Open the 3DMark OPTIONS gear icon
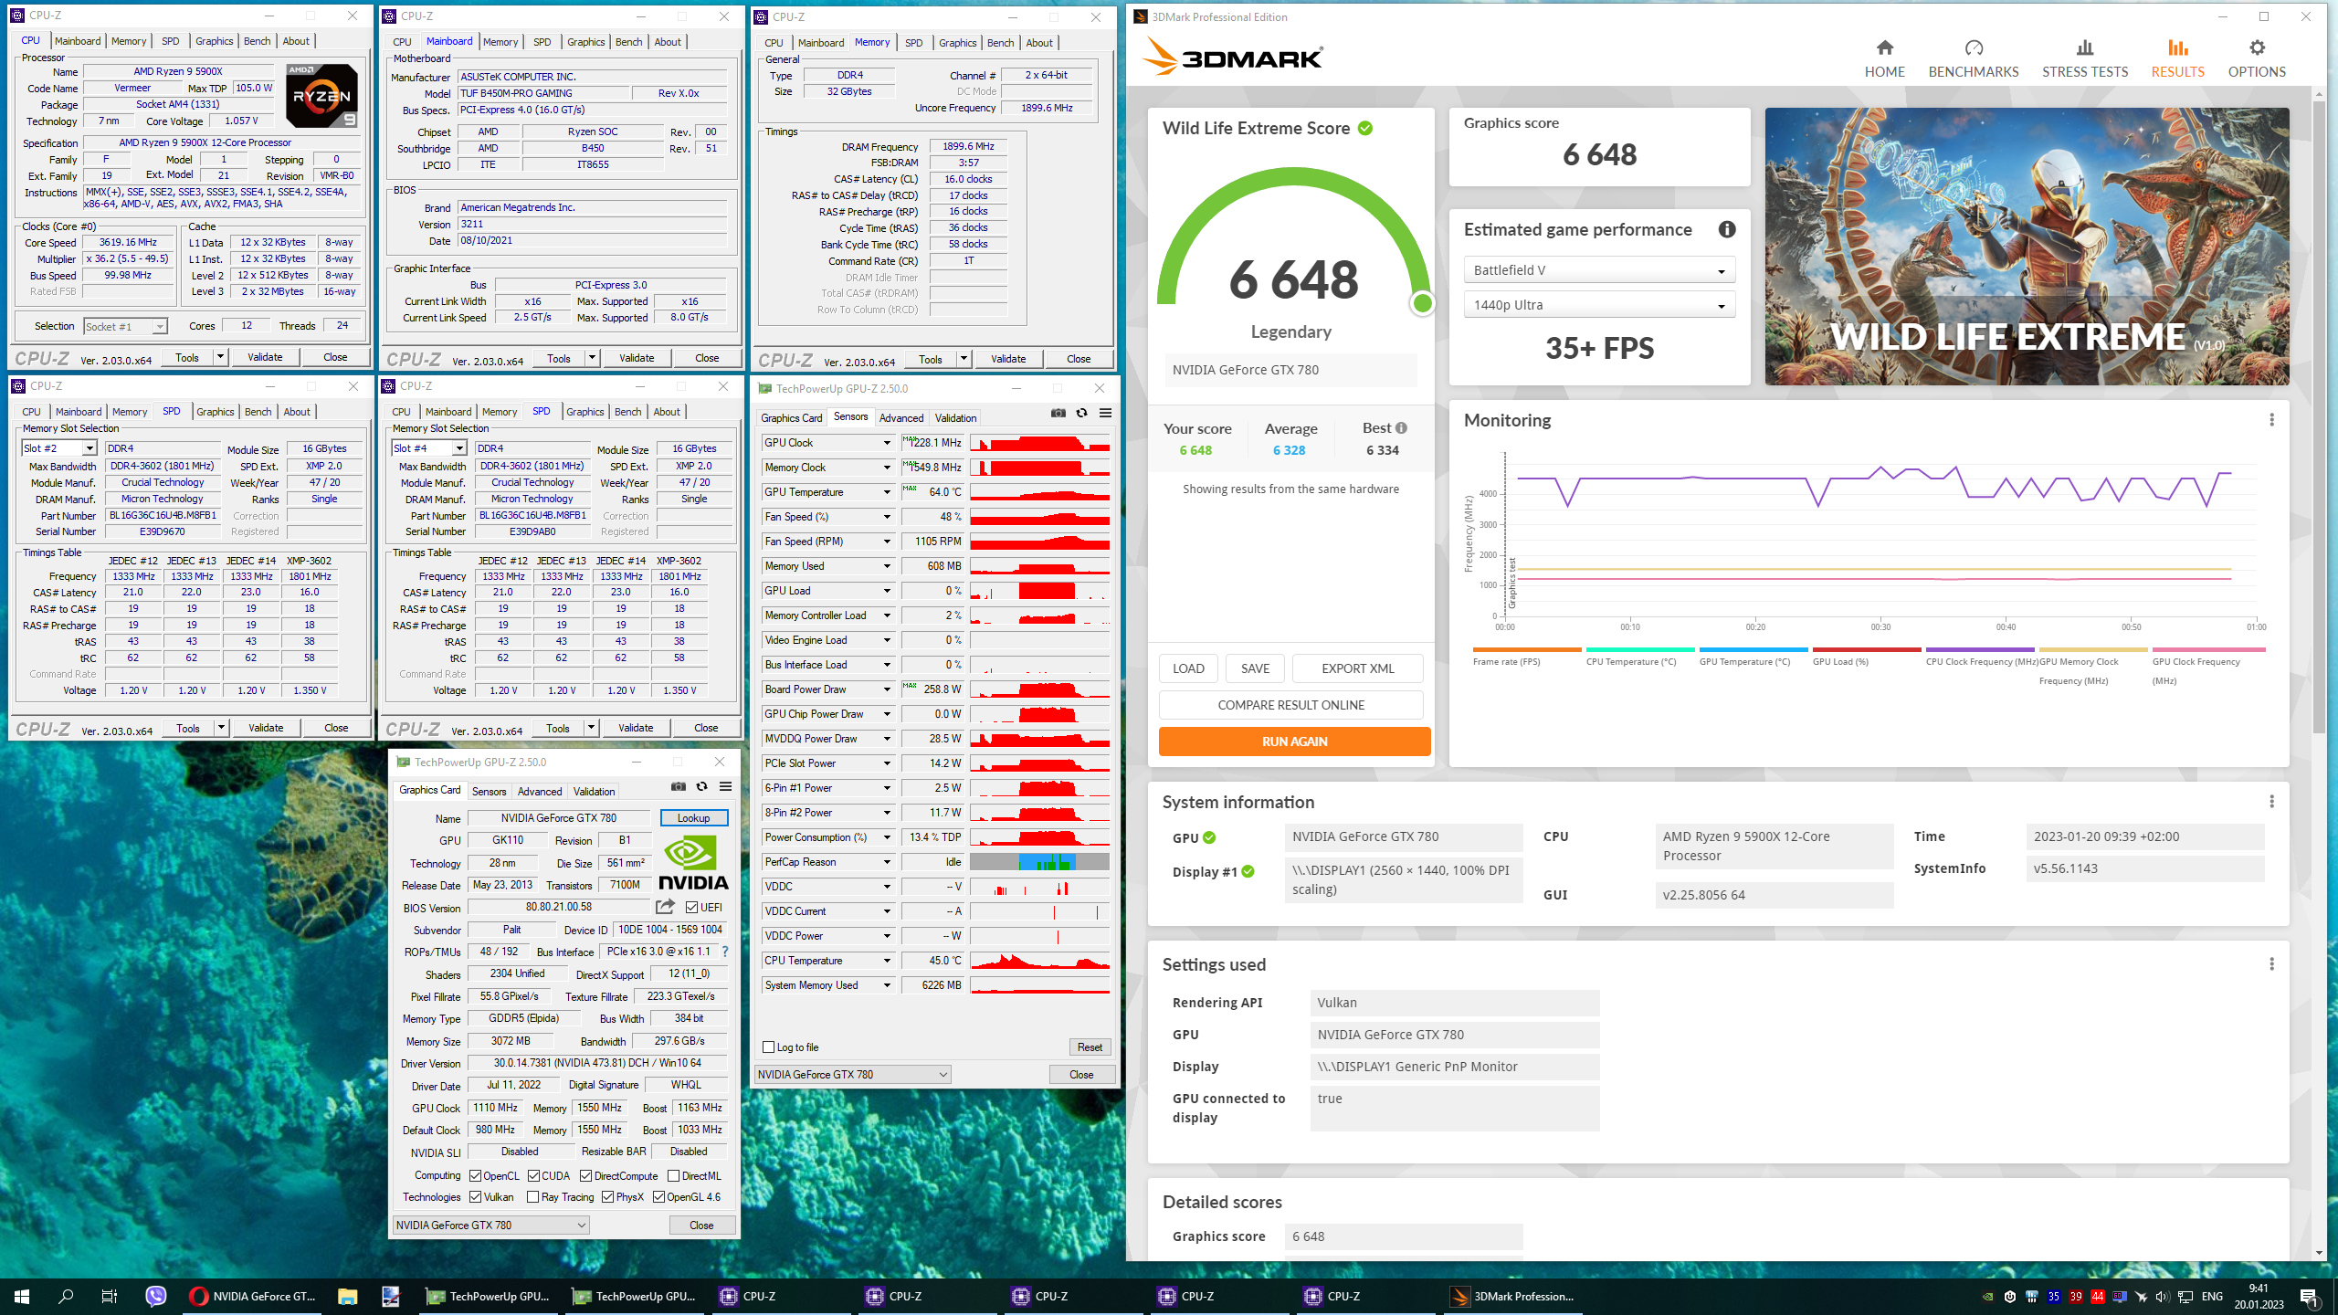The image size is (2338, 1315). (2257, 47)
